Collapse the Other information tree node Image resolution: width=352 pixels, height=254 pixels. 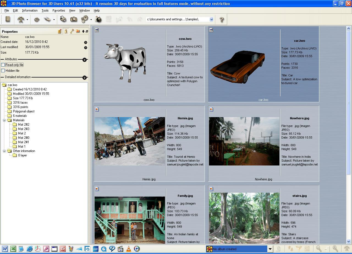tap(4, 151)
